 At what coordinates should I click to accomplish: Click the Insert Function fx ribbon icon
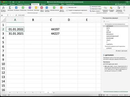pyautogui.click(x=3, y=8)
